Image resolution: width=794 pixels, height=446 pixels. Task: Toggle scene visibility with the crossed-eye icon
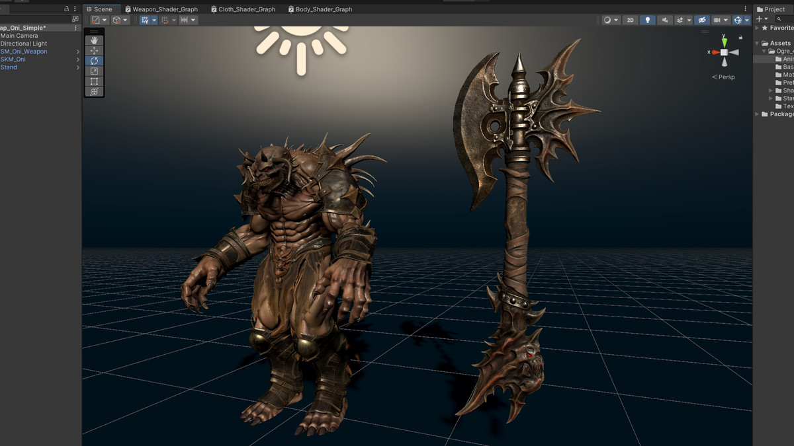point(702,20)
